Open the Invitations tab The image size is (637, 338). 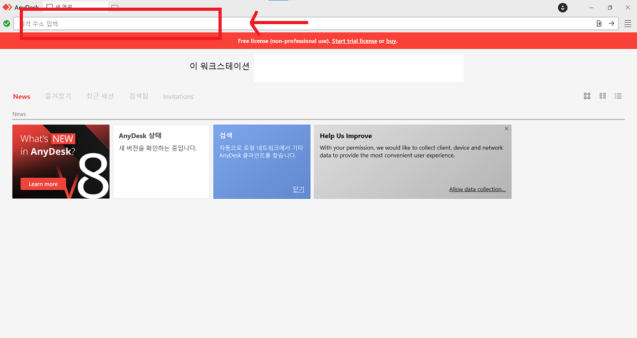point(178,97)
